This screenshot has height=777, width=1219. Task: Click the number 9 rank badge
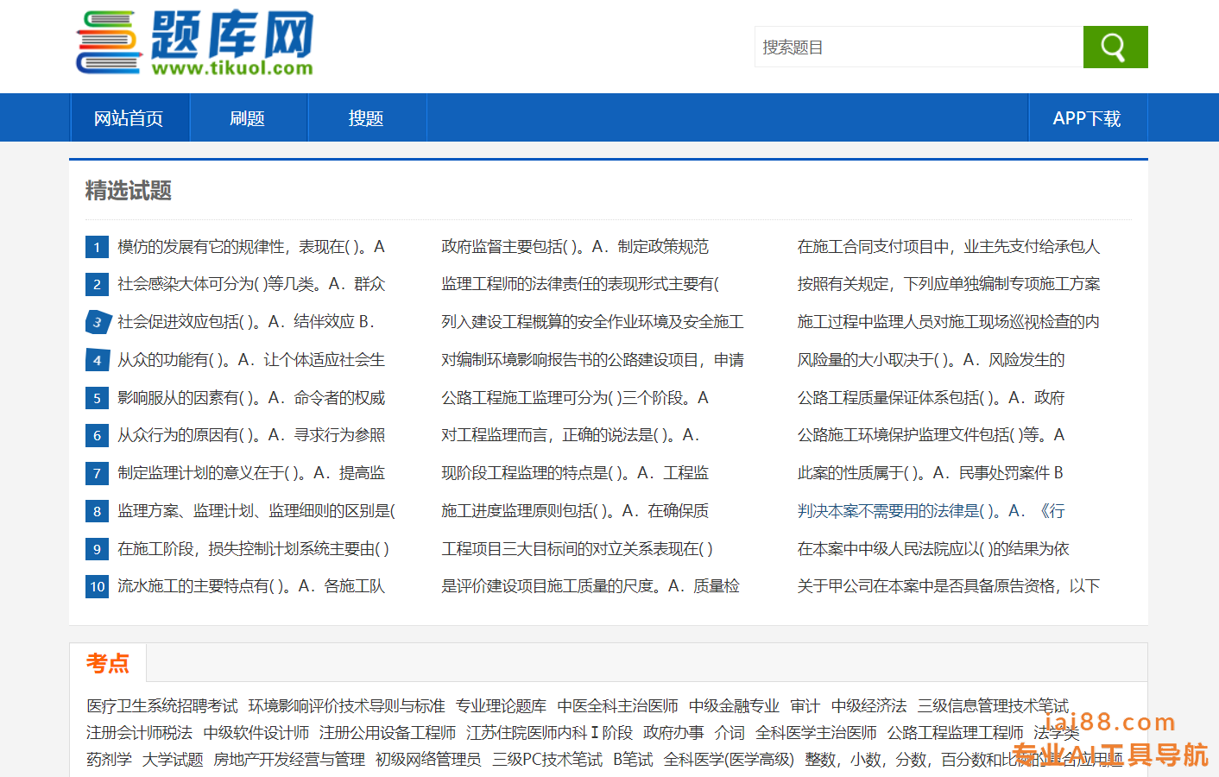(x=97, y=549)
